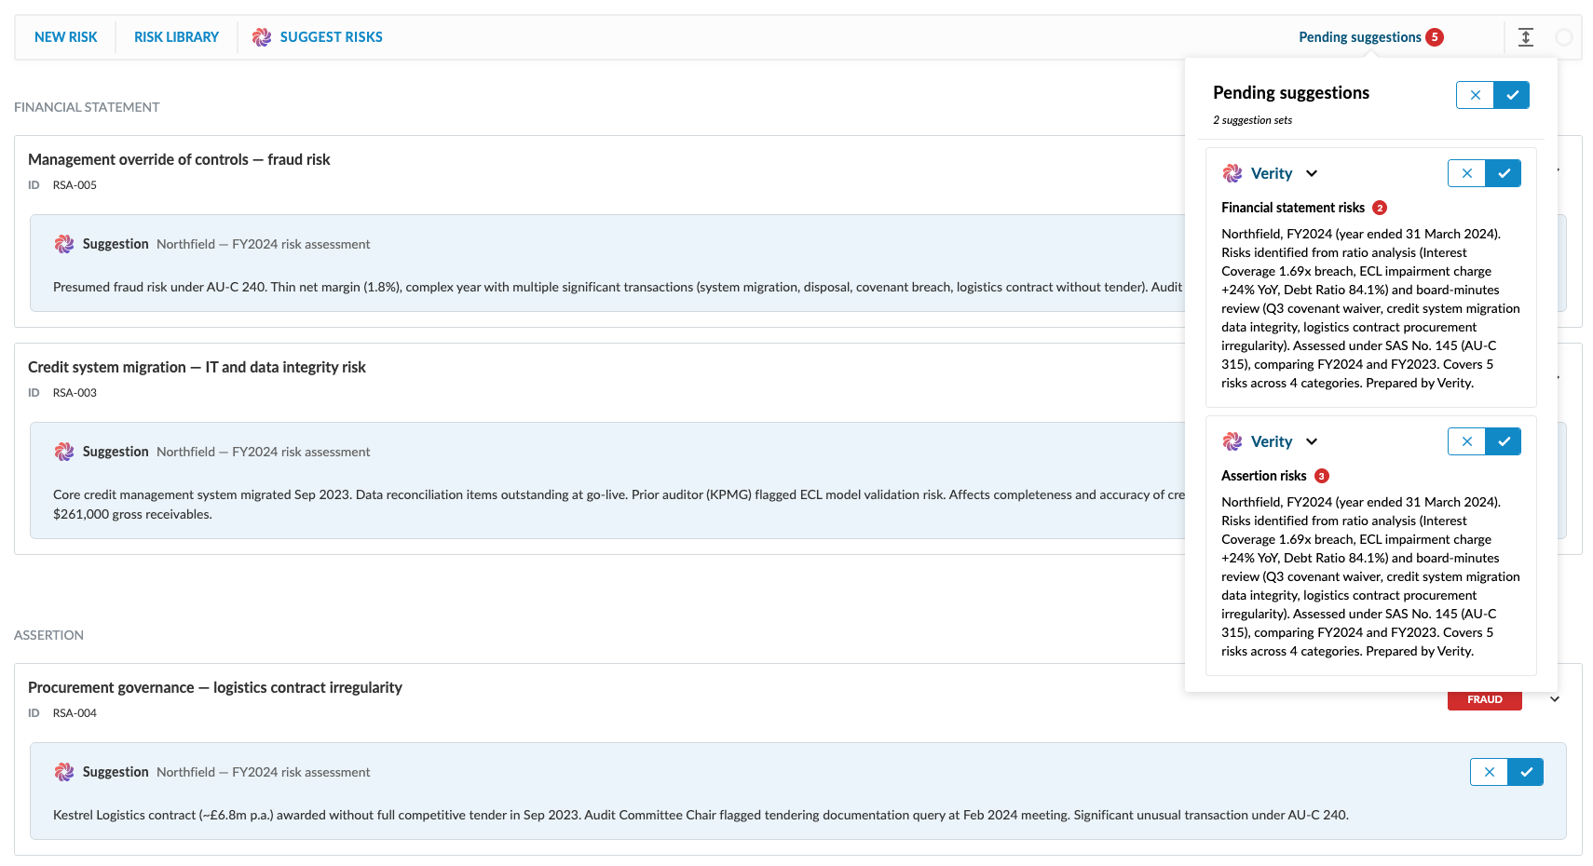Open Credit system migration risk title

[197, 367]
